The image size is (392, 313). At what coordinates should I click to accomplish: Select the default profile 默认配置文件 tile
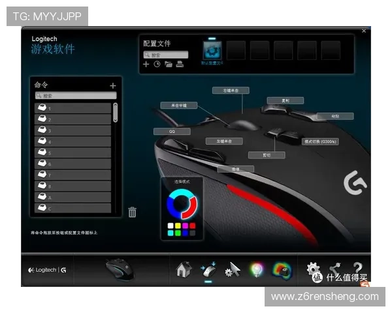pos(212,51)
